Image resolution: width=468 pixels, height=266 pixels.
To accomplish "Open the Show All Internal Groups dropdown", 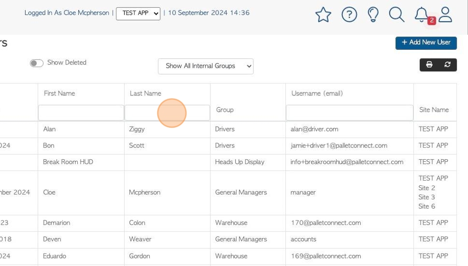I will coord(206,66).
